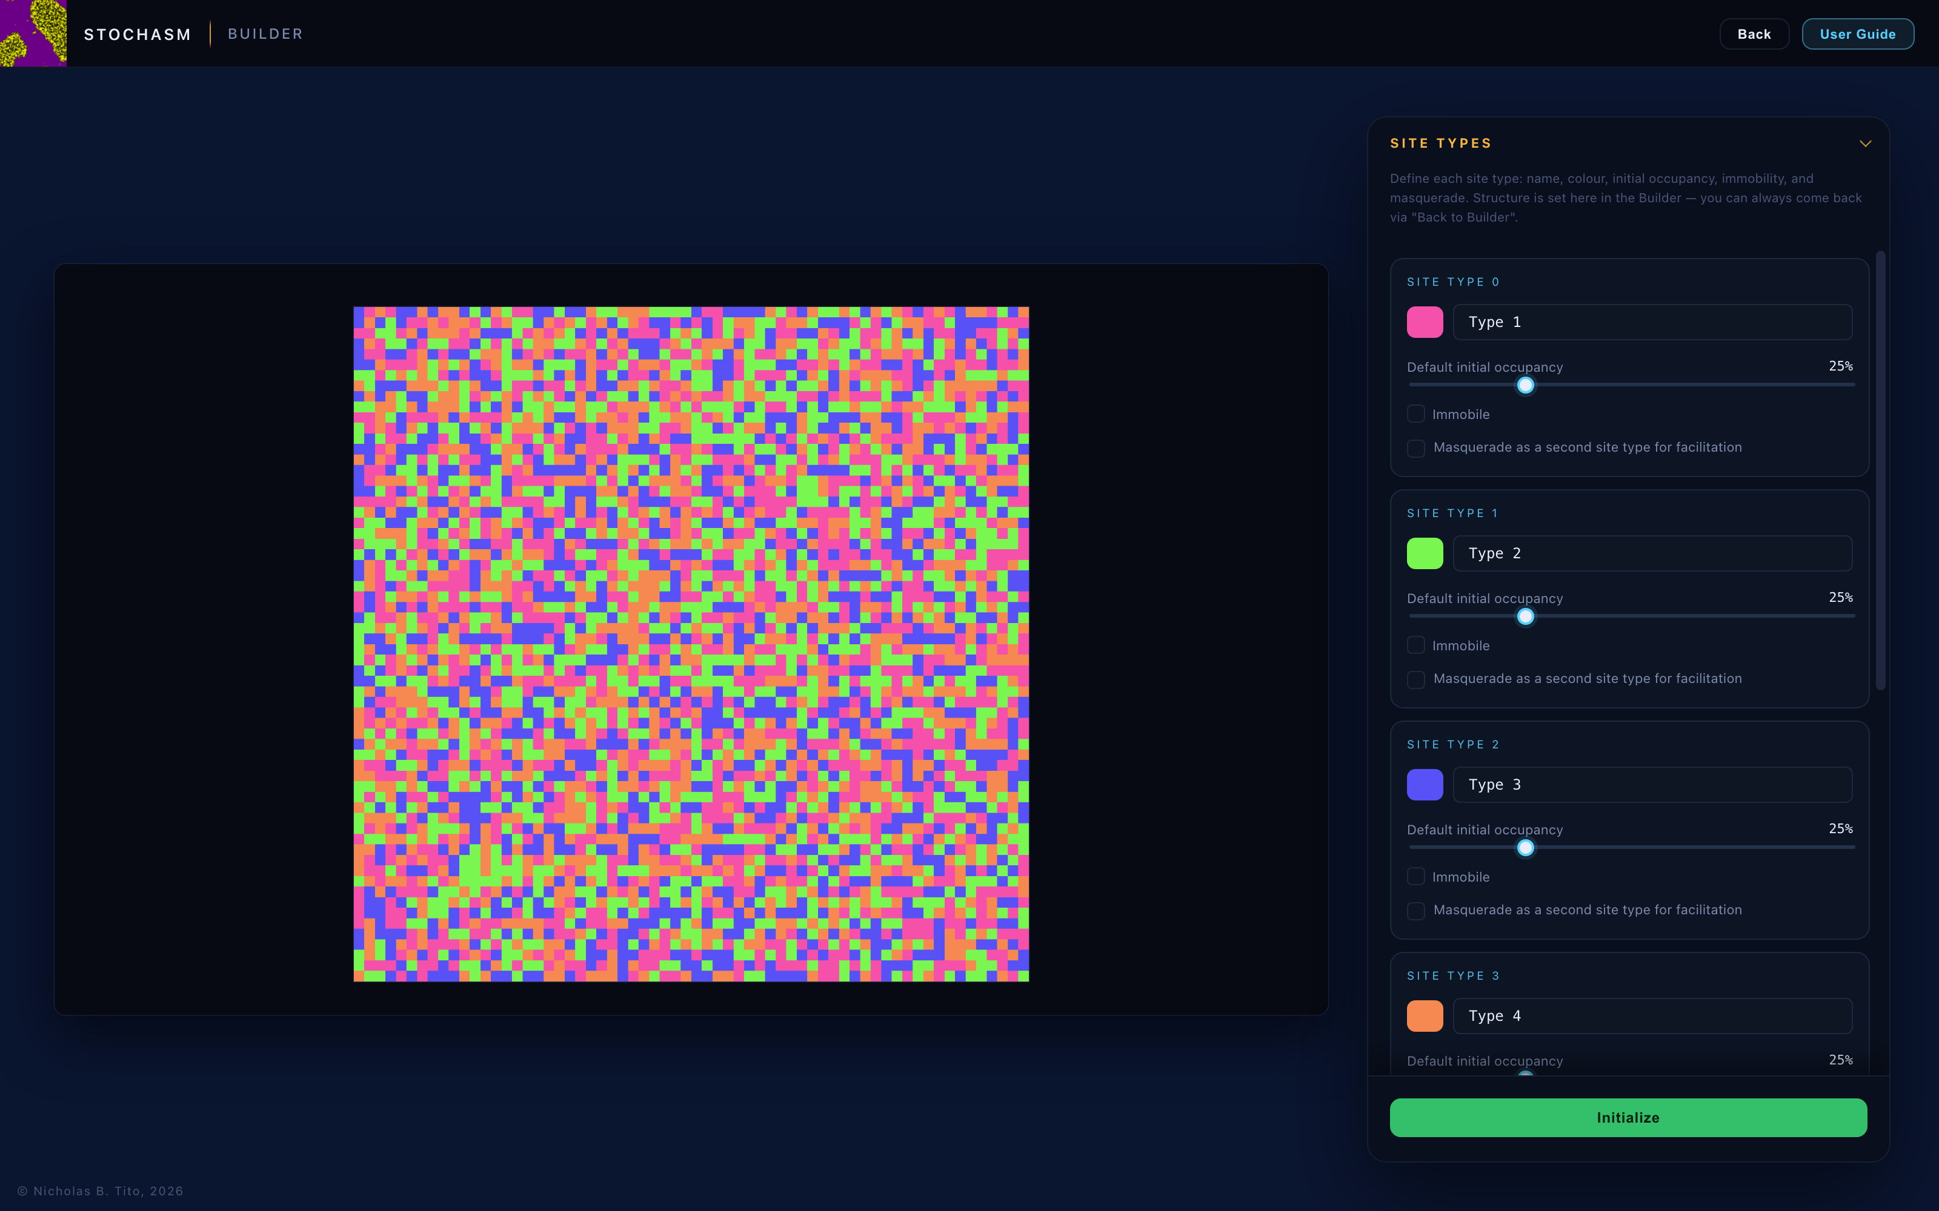Click the lattice grid preview canvas
The width and height of the screenshot is (1939, 1211).
click(x=691, y=644)
